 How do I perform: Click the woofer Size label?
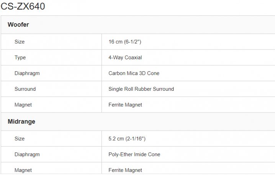pyautogui.click(x=20, y=42)
